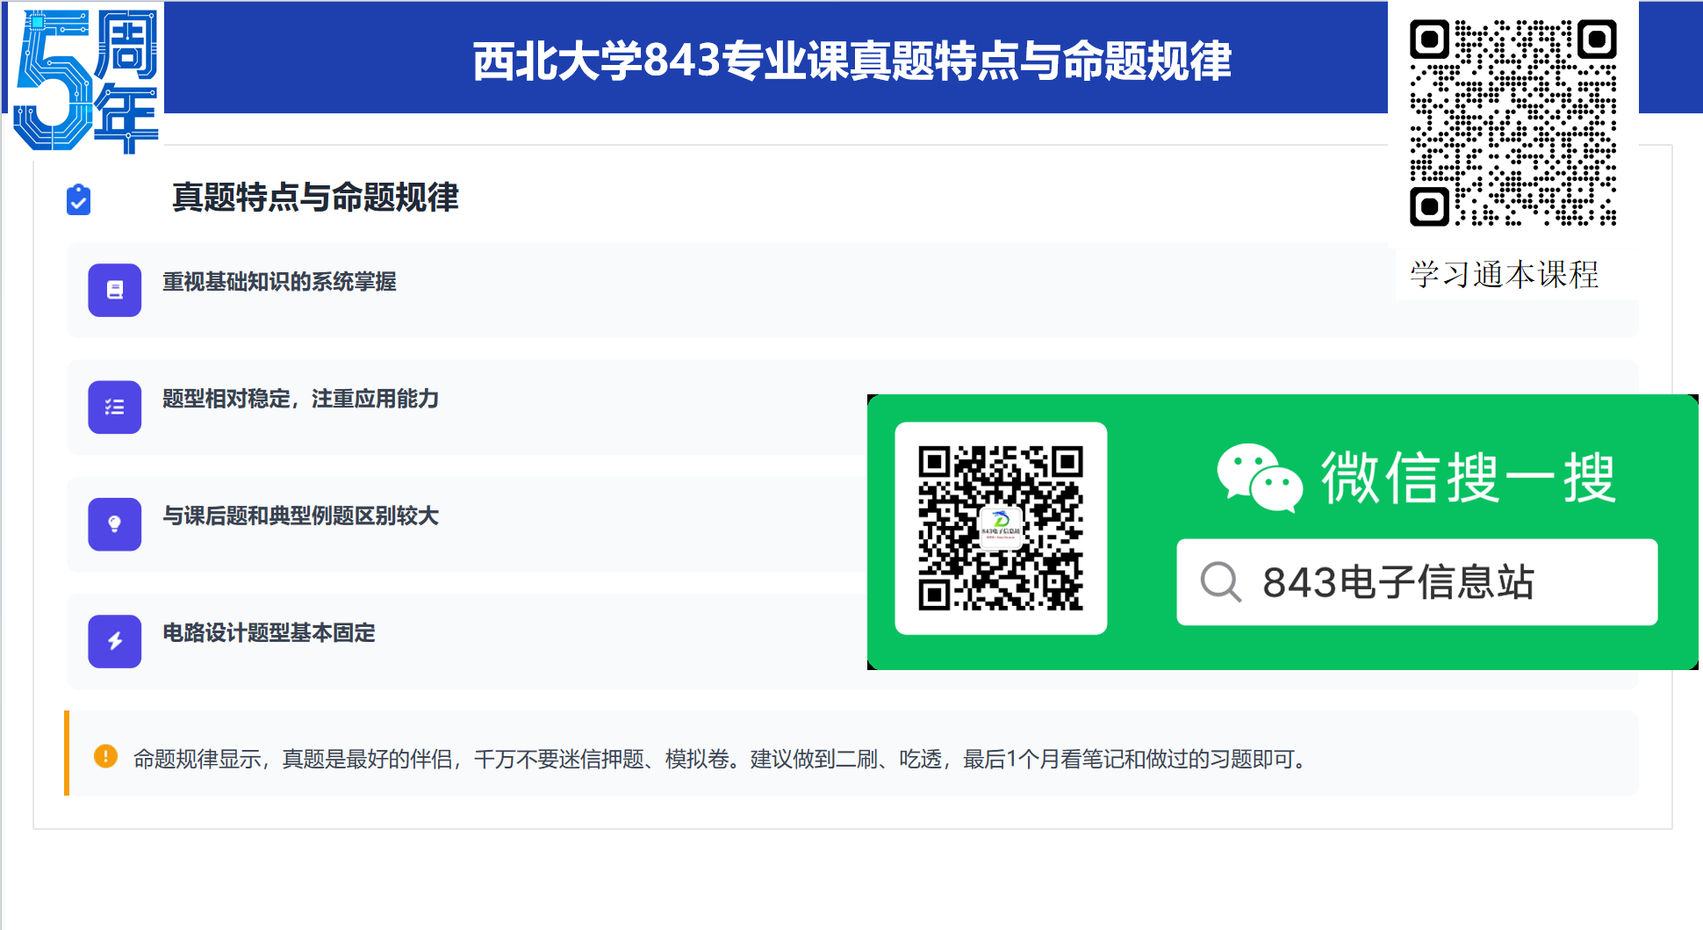Screen dimensions: 1703x930
Task: Click the magnifier icon in the WeChat search box
Action: pyautogui.click(x=1221, y=581)
